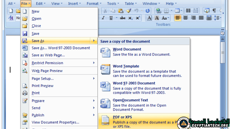The image size is (230, 129).
Task: Click the Paste clipboard icon
Action: click(121, 11)
